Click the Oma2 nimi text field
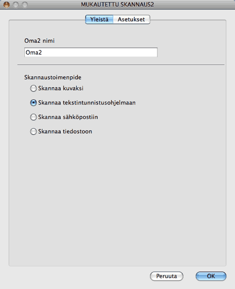This screenshot has width=235, height=289. tap(91, 52)
